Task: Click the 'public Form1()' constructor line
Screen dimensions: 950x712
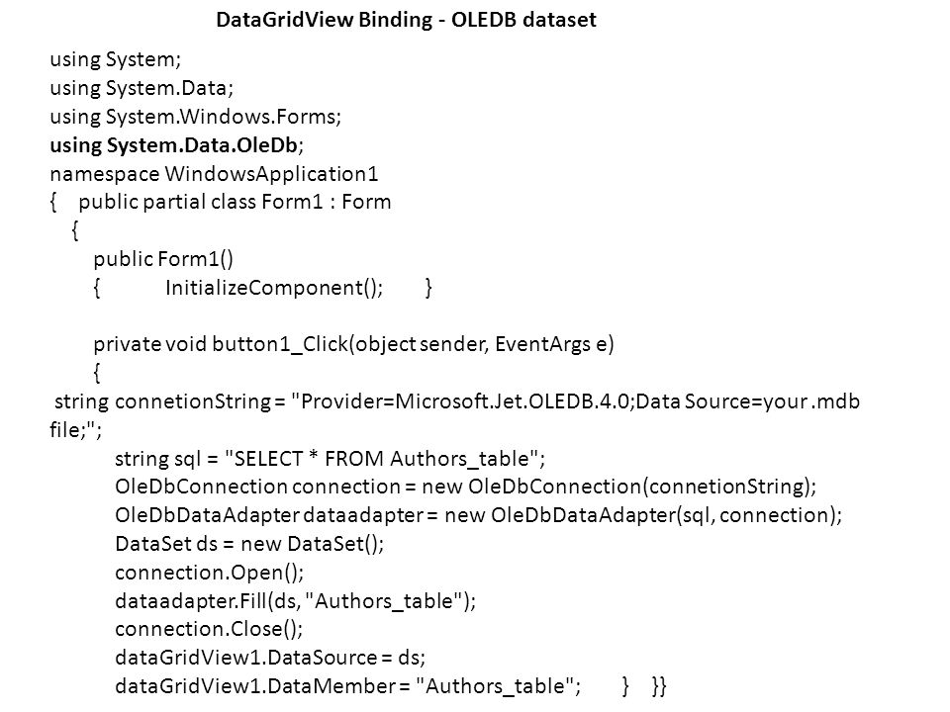Action: [x=163, y=259]
